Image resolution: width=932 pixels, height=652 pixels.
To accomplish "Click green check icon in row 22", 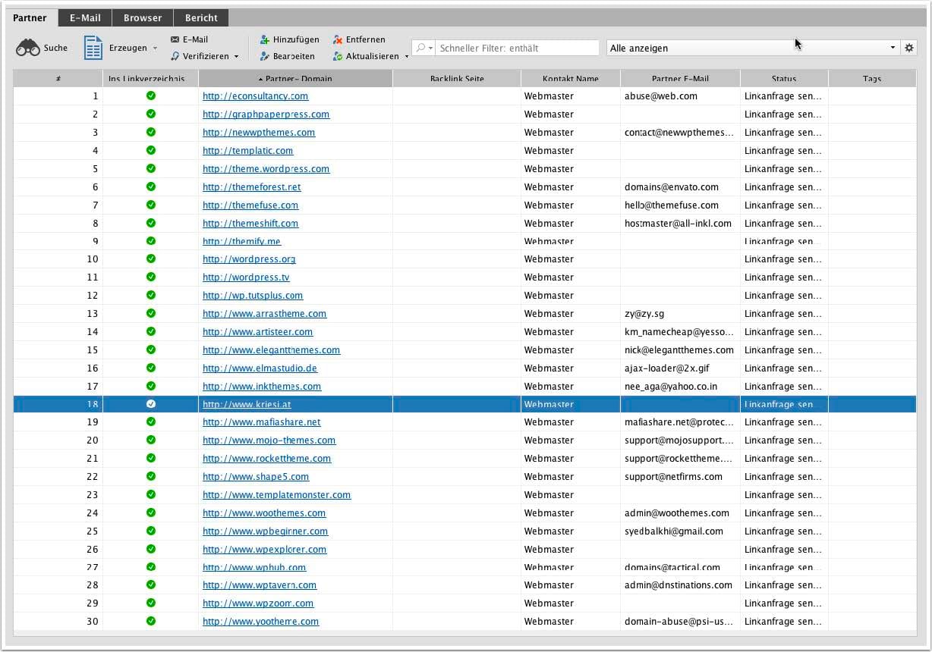I will 151,476.
